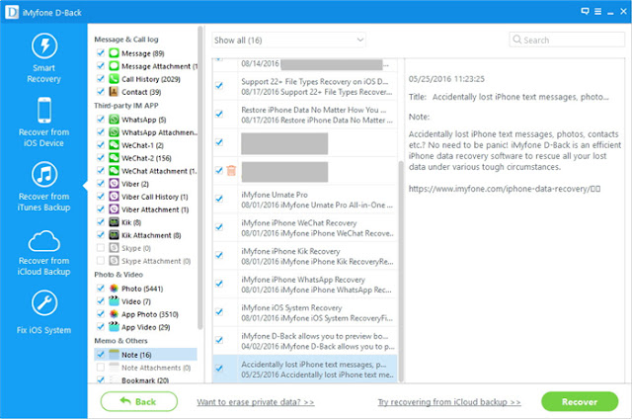The image size is (632, 419).
Task: Select the WhatsApp category icon
Action: (x=115, y=120)
